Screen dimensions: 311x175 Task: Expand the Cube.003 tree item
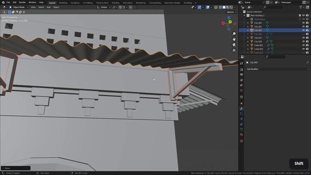click(x=248, y=49)
